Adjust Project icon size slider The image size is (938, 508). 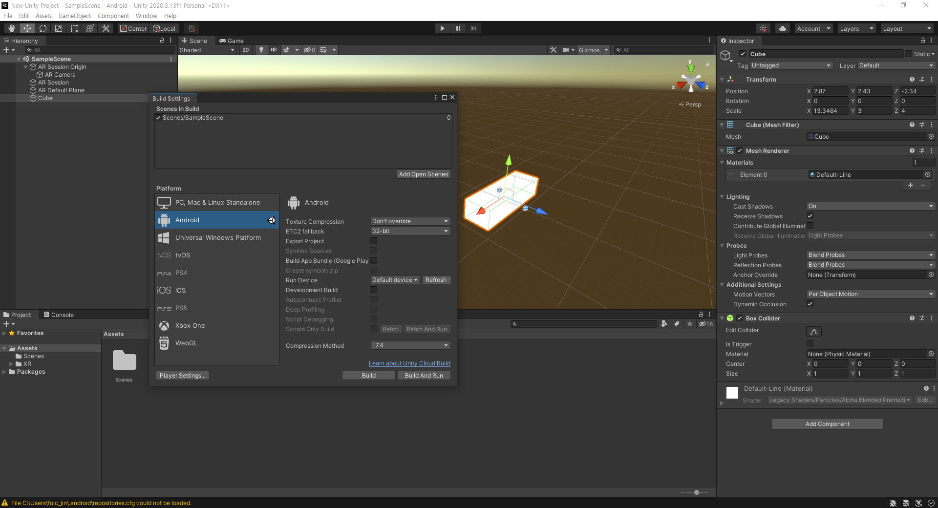696,492
